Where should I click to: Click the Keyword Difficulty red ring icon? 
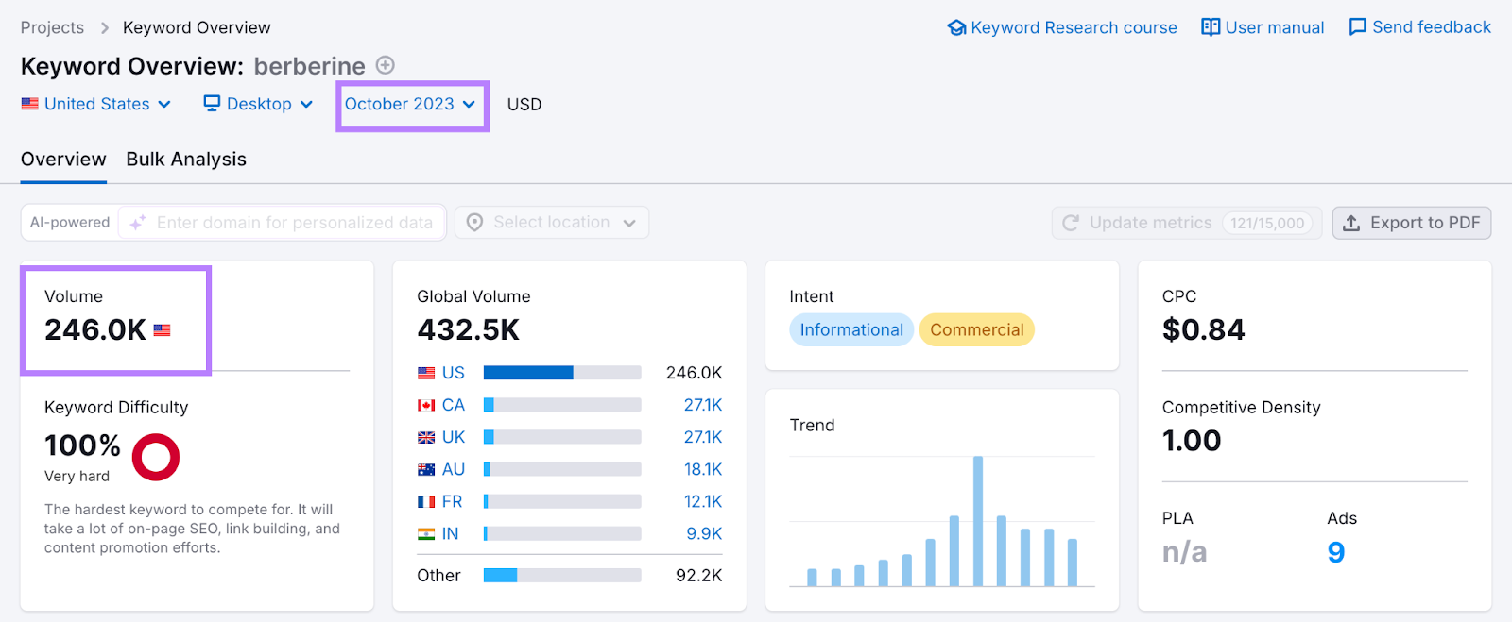(156, 457)
